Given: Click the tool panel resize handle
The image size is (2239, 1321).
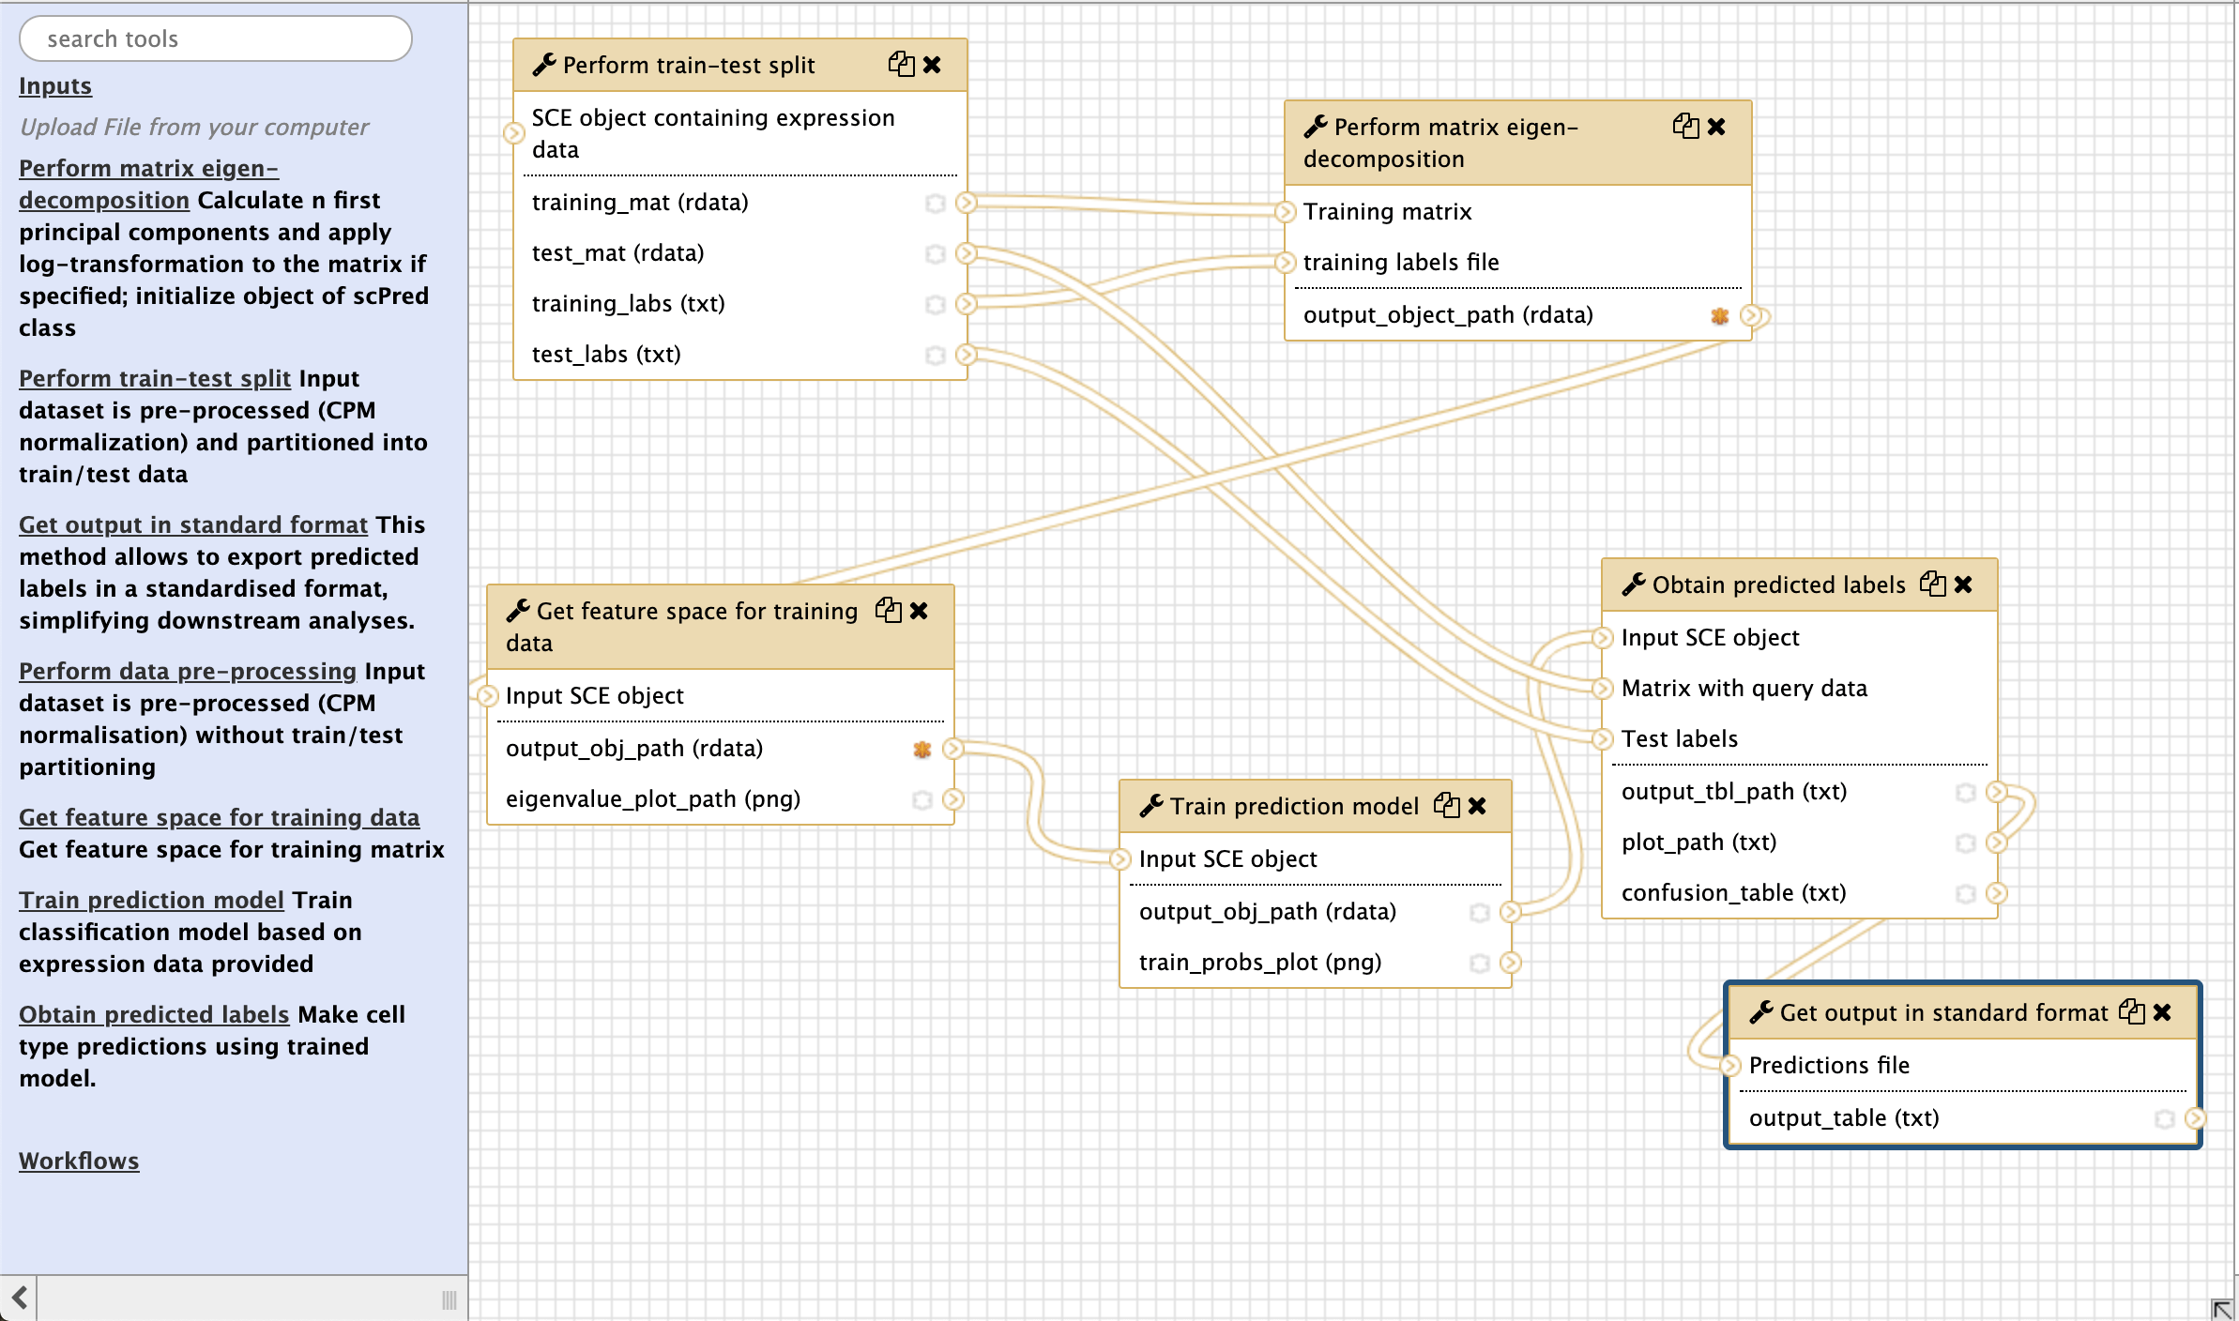Looking at the screenshot, I should click(449, 1299).
